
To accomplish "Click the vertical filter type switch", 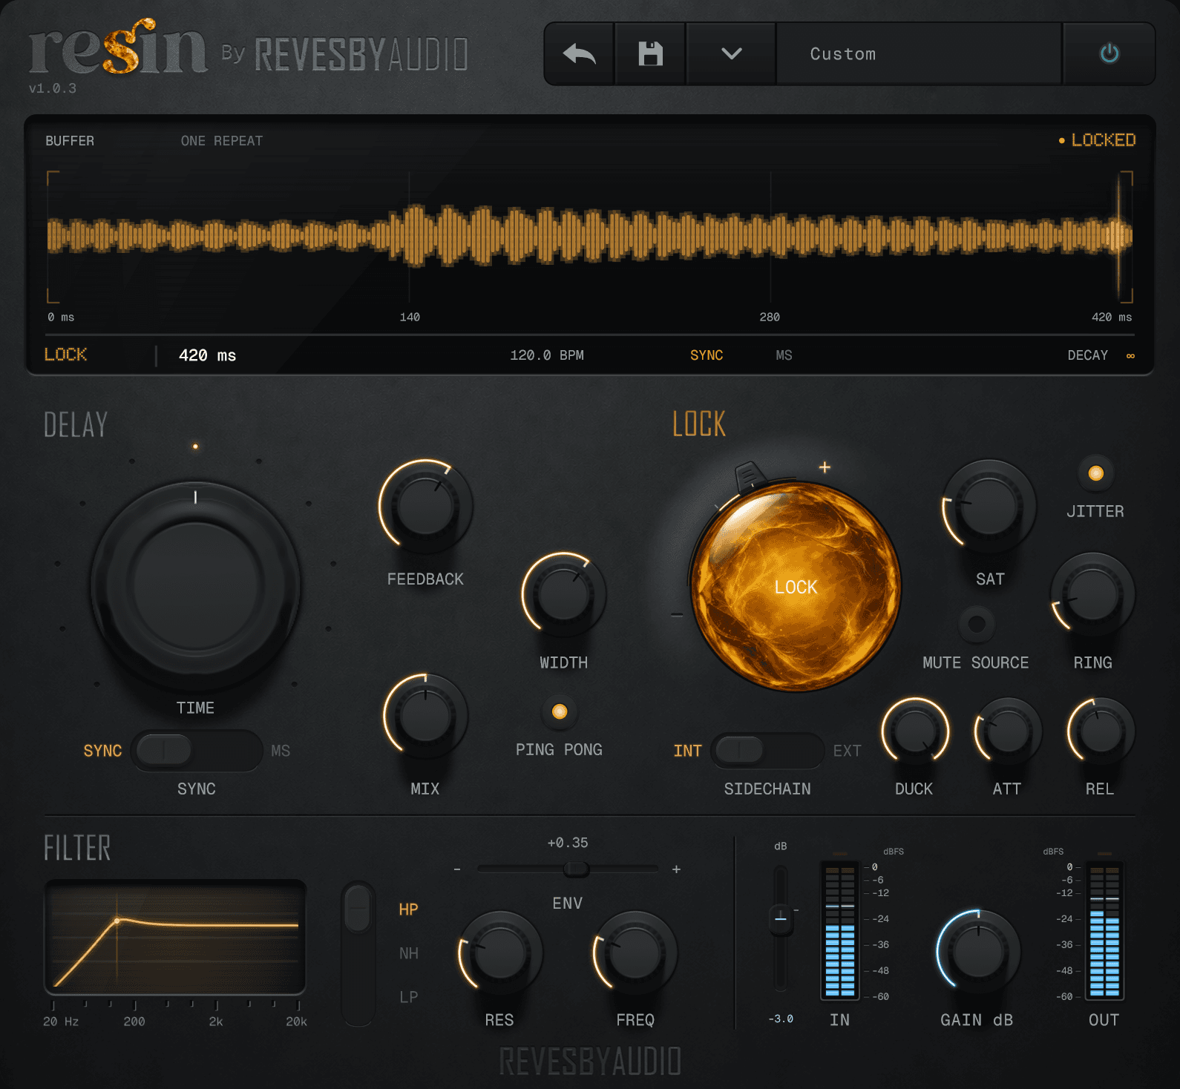I will 358,953.
